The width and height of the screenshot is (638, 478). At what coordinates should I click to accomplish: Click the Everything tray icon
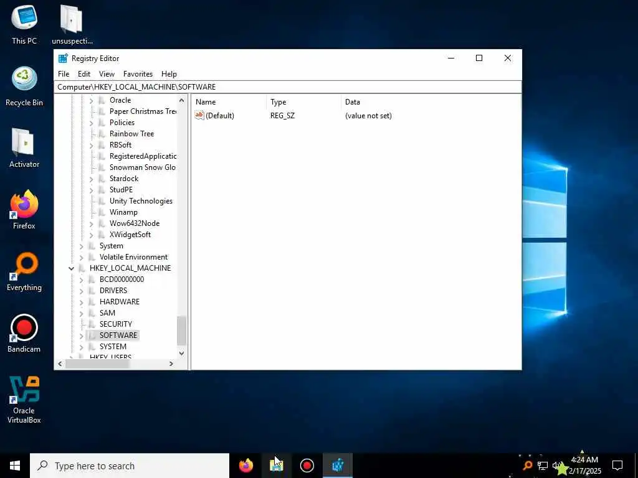pyautogui.click(x=527, y=465)
